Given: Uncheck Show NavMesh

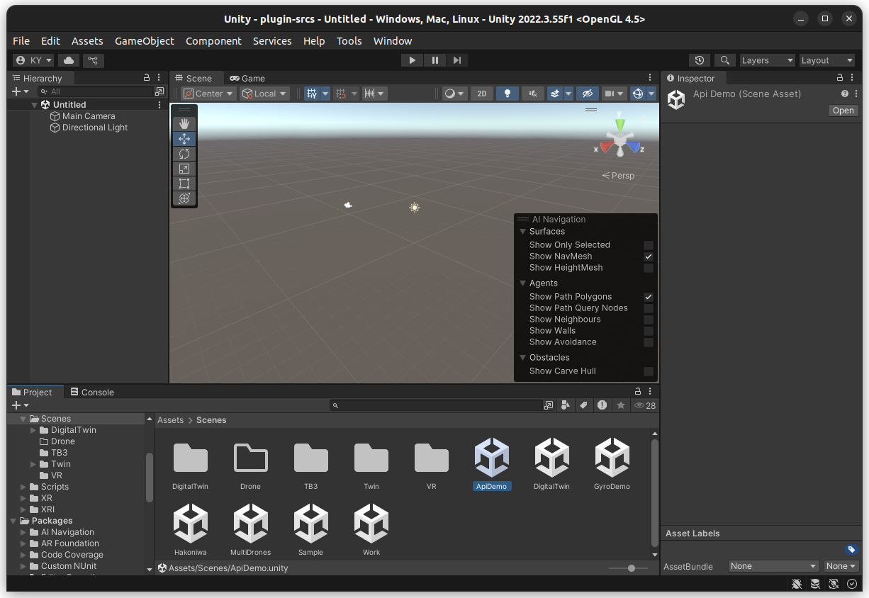Looking at the screenshot, I should 649,256.
